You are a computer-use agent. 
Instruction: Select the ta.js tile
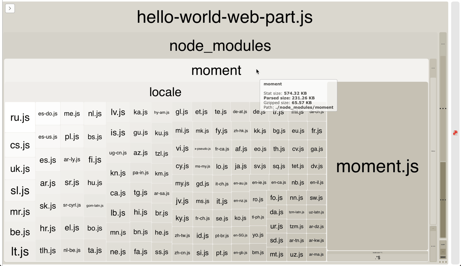(95, 250)
